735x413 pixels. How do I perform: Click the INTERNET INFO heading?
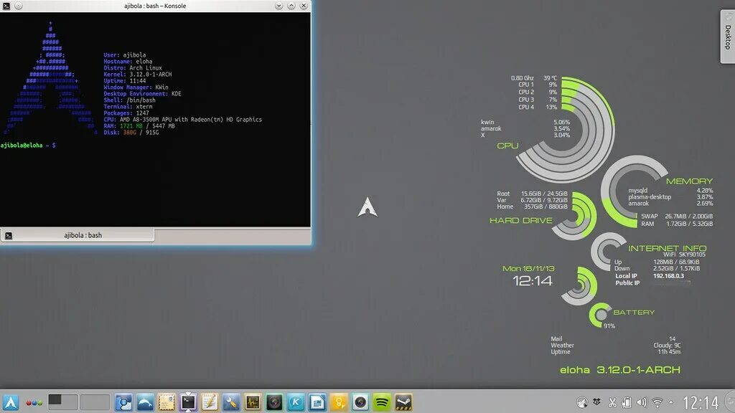tap(667, 248)
